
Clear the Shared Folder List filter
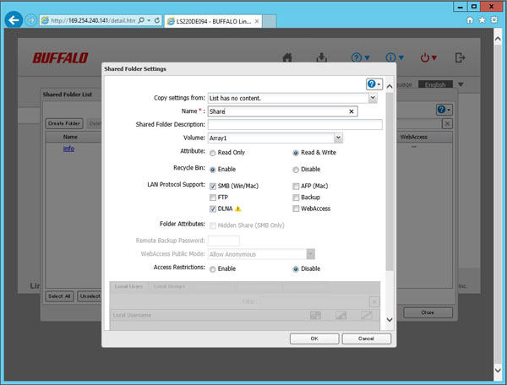(x=447, y=124)
